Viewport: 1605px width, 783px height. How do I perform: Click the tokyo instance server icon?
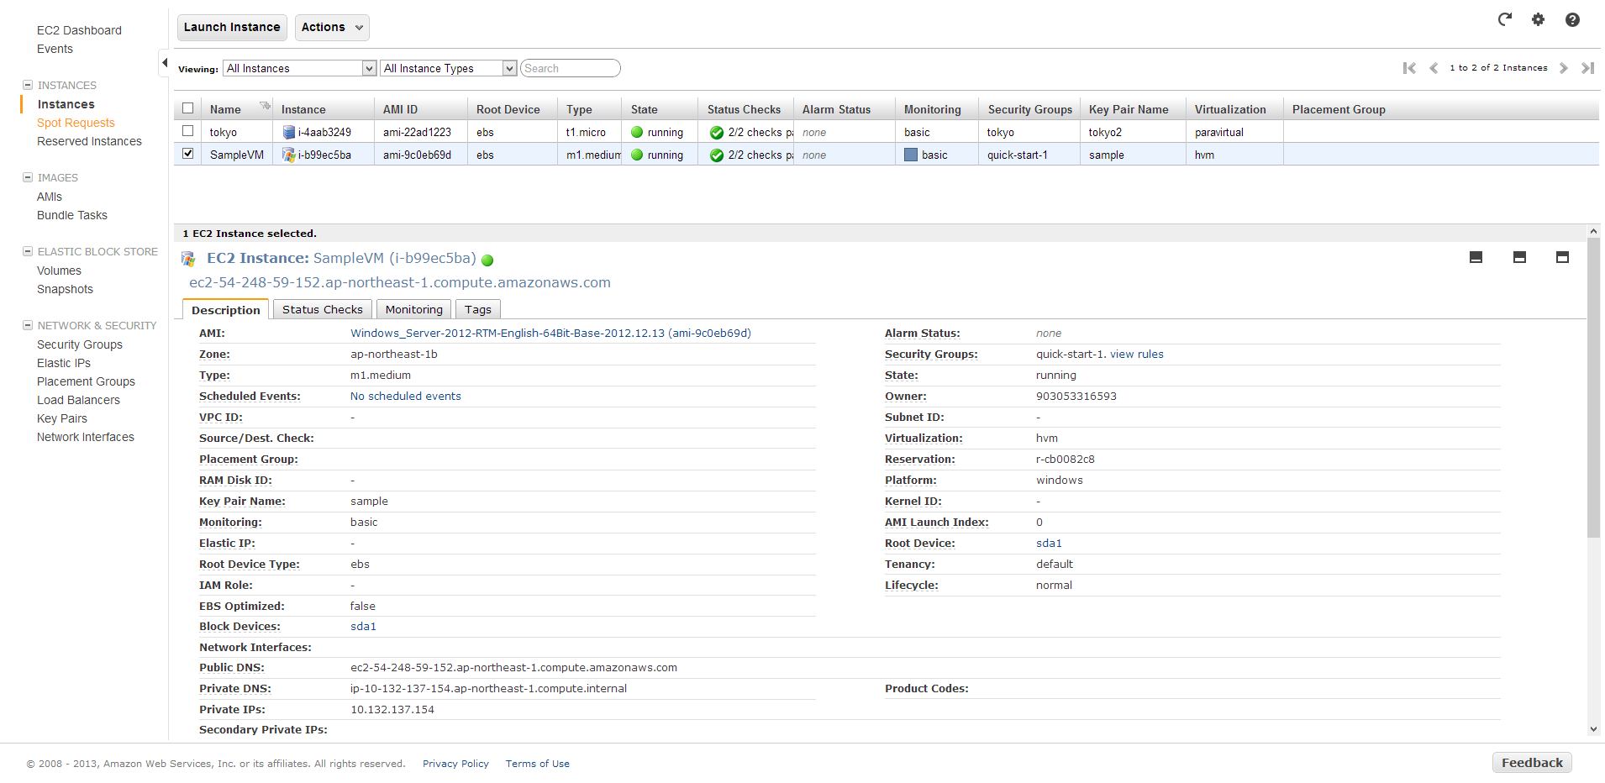(289, 132)
